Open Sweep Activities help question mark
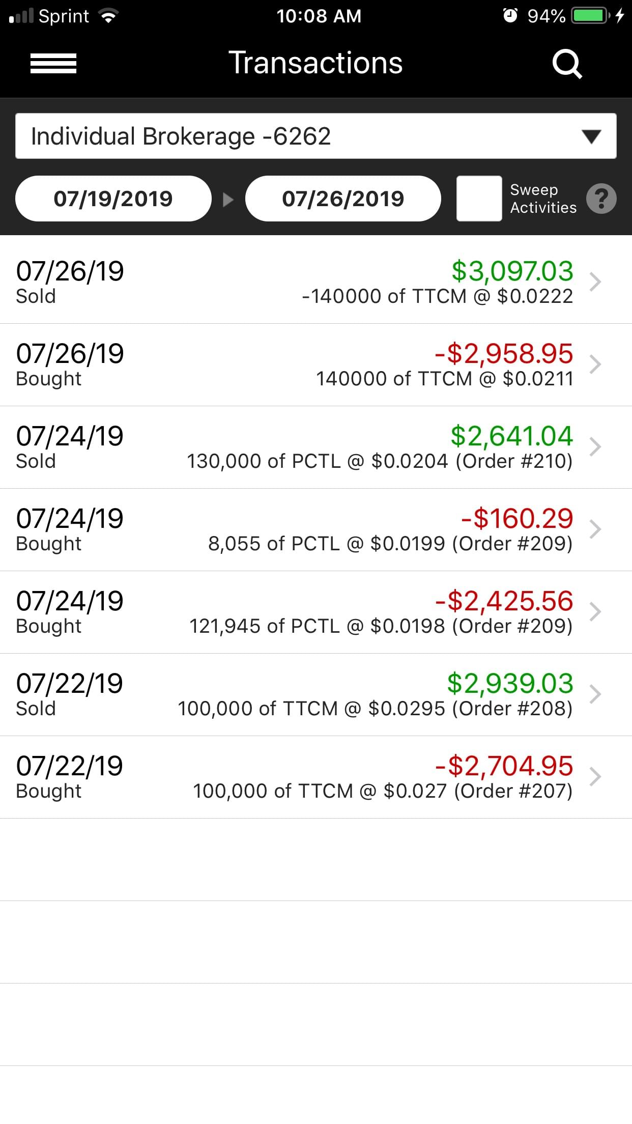 point(601,199)
